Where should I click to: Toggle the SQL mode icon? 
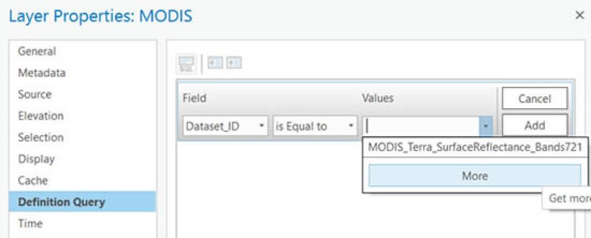(x=187, y=63)
